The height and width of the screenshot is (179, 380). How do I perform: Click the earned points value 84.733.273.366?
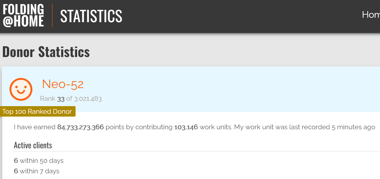pyautogui.click(x=80, y=127)
